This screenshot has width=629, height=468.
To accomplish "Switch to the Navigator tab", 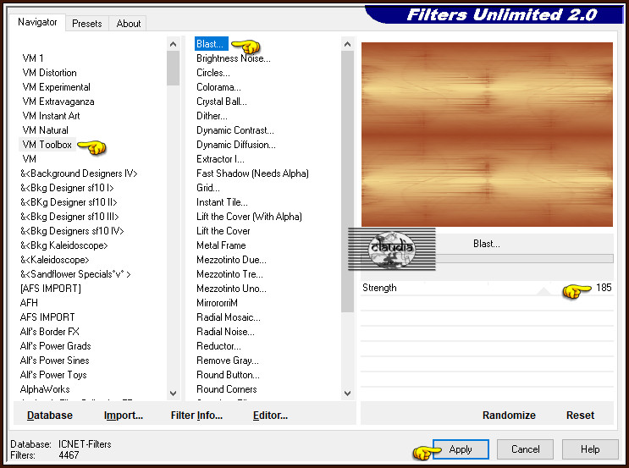I will pos(37,22).
